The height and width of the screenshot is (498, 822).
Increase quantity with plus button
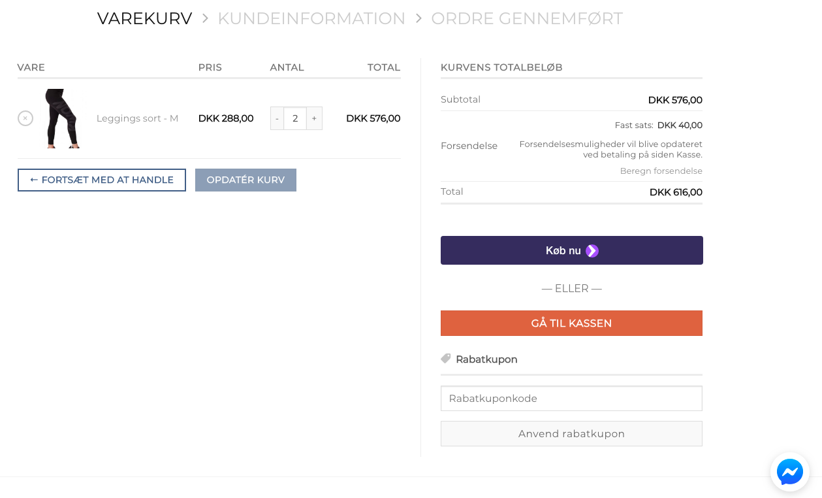[314, 118]
